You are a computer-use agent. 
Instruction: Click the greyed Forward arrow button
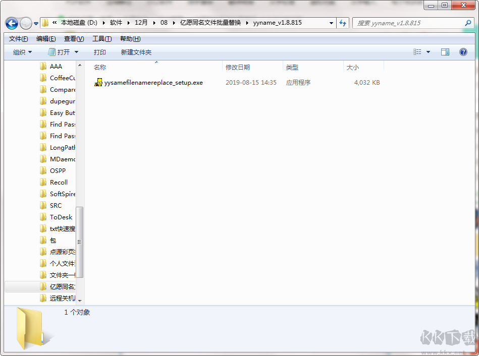pos(26,23)
